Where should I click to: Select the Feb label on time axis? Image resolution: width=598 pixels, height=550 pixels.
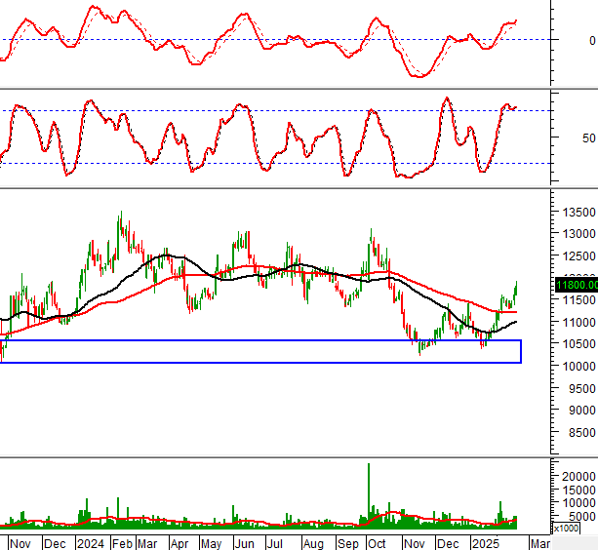(x=122, y=543)
